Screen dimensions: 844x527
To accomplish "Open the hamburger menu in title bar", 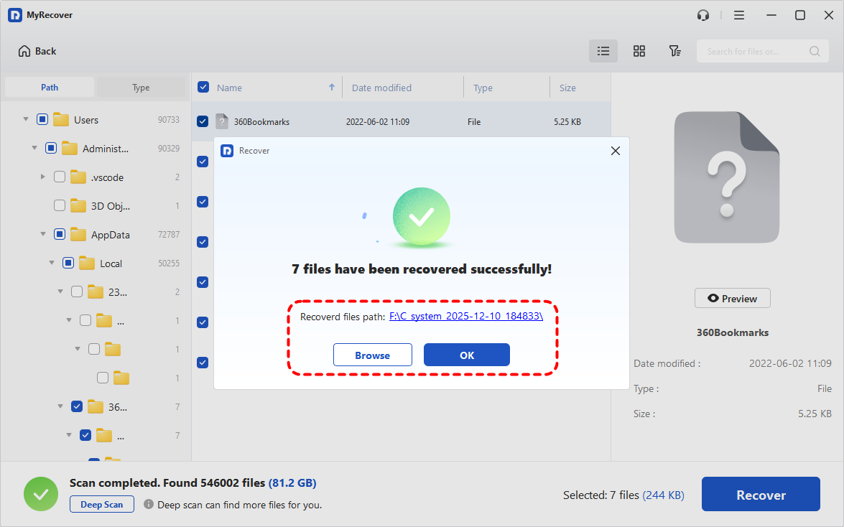I will [739, 15].
